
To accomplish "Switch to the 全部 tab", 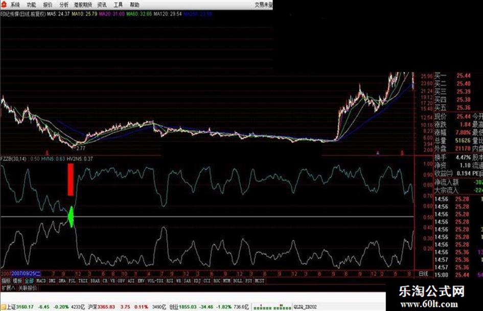I will coord(29,281).
